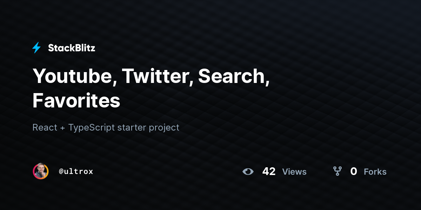Click the word project in the description

tap(164, 128)
